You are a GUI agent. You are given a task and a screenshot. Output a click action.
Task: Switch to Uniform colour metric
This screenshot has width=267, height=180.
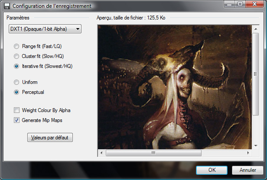16,82
